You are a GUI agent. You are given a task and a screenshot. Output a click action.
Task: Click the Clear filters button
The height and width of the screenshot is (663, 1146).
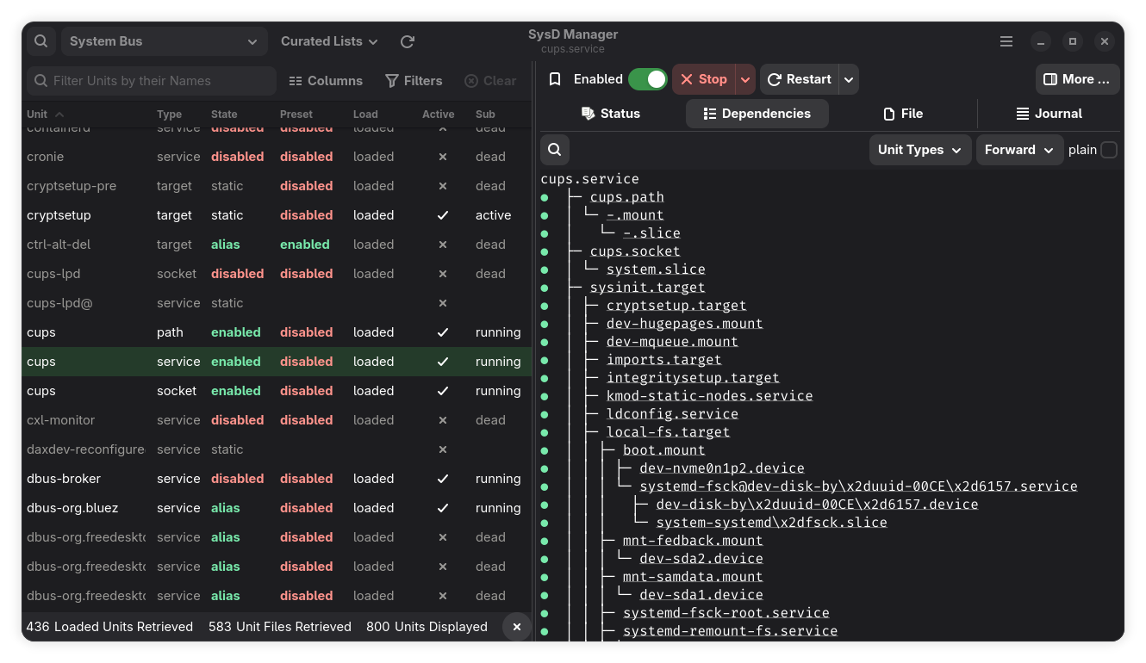(x=490, y=81)
